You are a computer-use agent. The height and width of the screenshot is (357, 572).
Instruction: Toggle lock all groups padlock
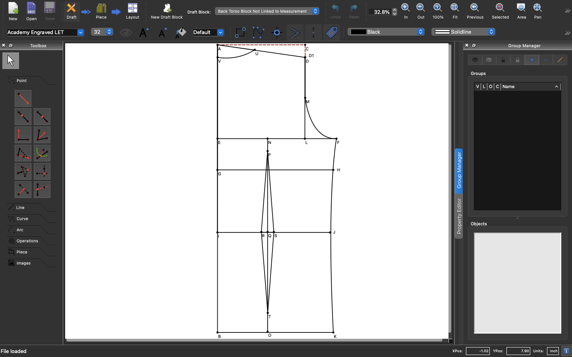(503, 60)
